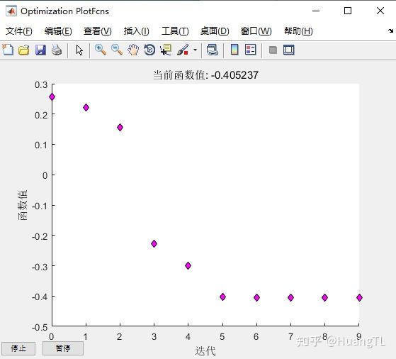The height and width of the screenshot is (359, 396).
Task: Select the data point at iteration 3
Action: click(x=154, y=243)
